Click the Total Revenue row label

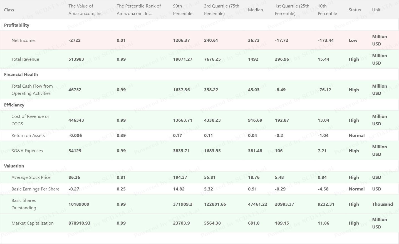point(25,59)
